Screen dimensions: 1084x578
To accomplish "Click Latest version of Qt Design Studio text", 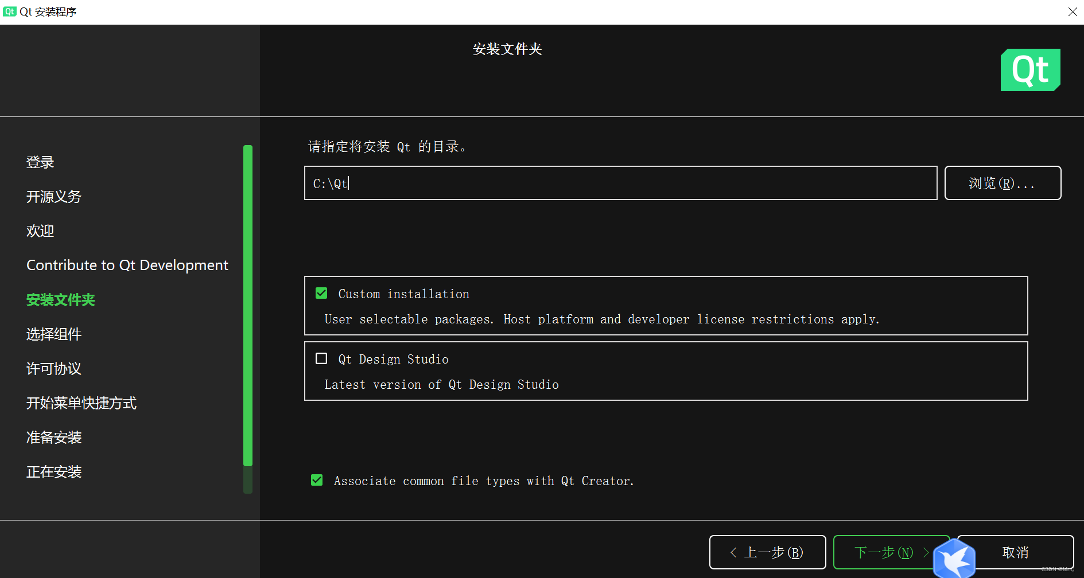I will coord(441,385).
